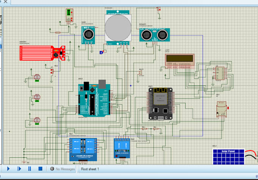Viewport: 258px width, 180px height.
Task: Select the two-channel relay module
Action: 122,148
